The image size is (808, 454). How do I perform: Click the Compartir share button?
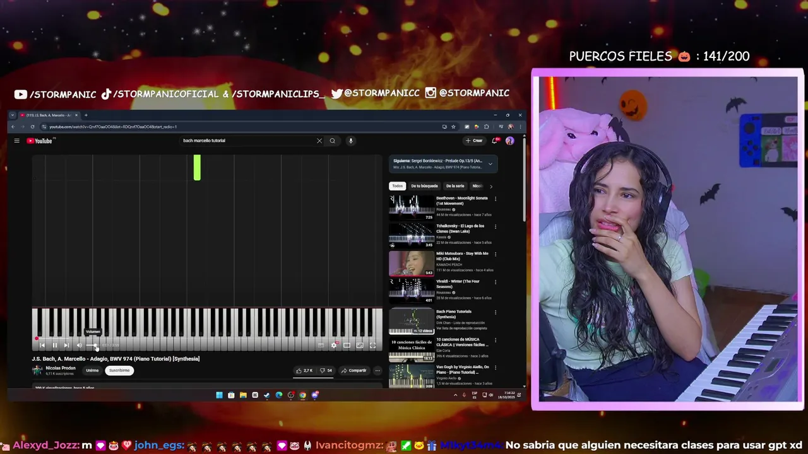coord(353,370)
